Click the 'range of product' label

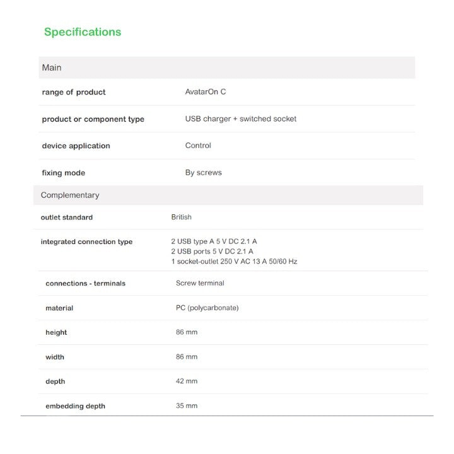point(74,92)
